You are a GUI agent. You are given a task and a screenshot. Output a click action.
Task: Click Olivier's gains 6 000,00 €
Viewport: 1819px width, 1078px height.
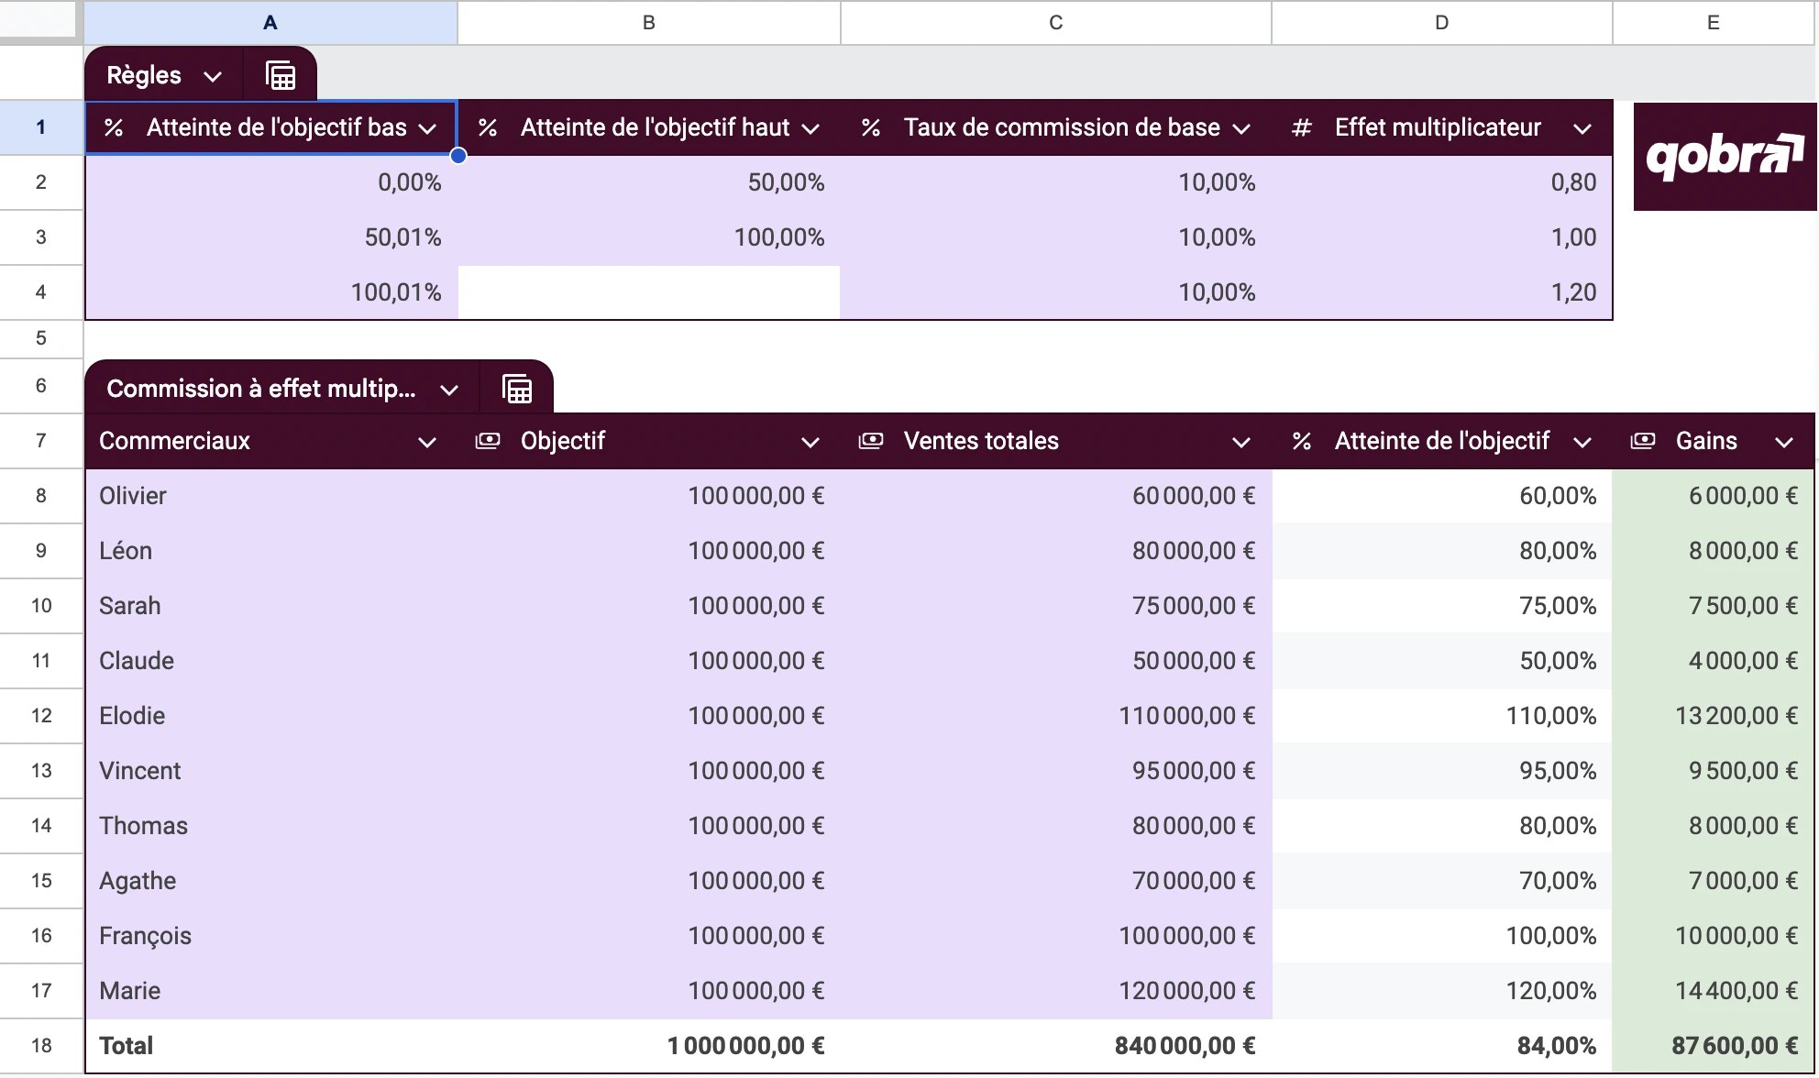tap(1714, 496)
